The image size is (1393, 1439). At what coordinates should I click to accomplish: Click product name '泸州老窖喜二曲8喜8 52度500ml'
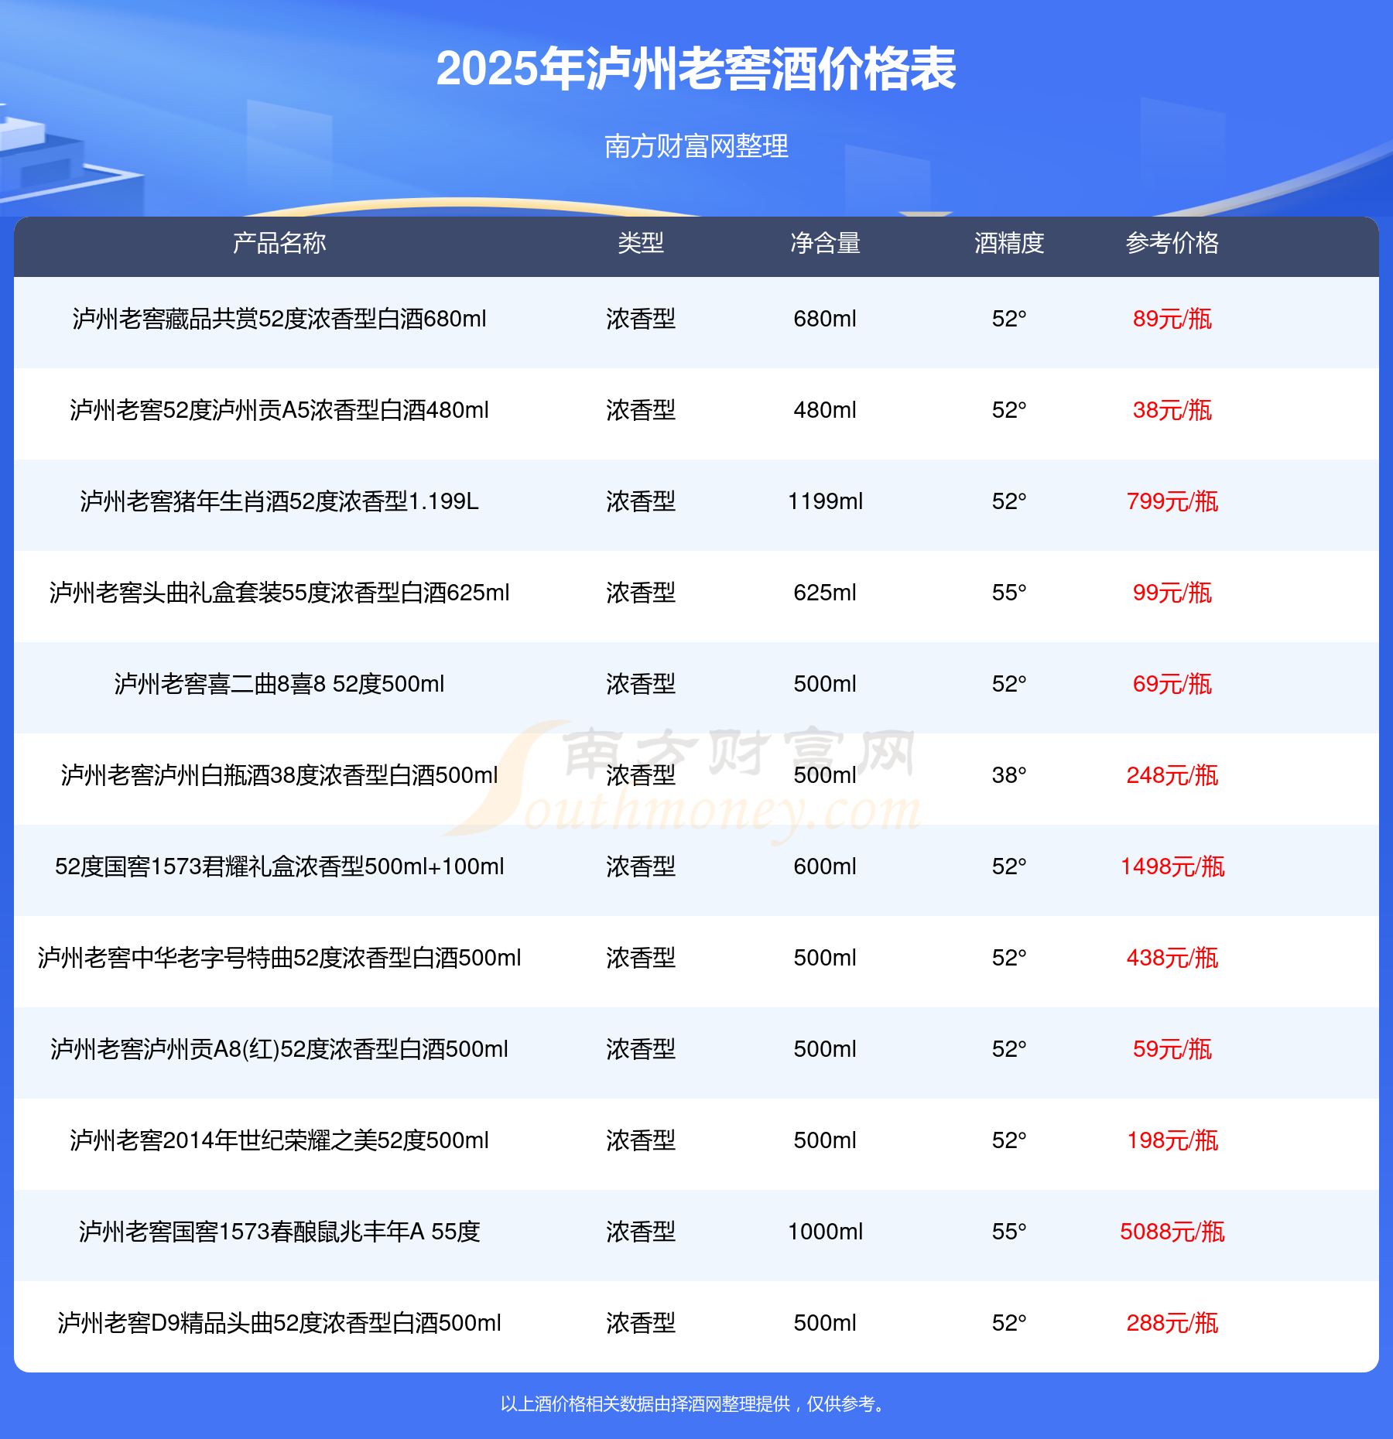(279, 684)
